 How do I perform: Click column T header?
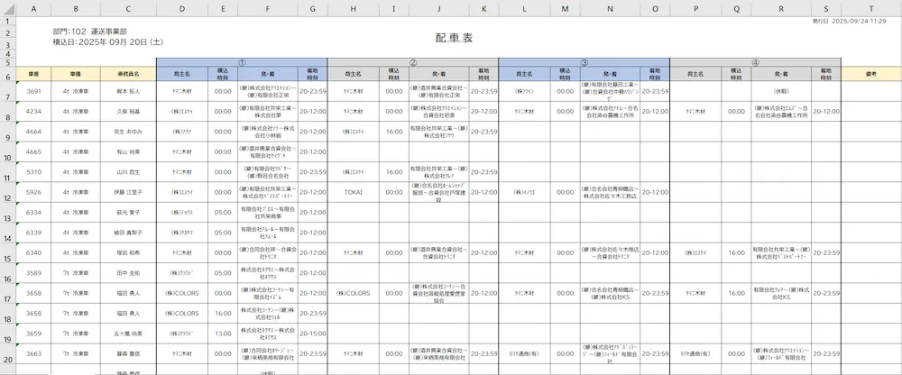click(x=870, y=10)
